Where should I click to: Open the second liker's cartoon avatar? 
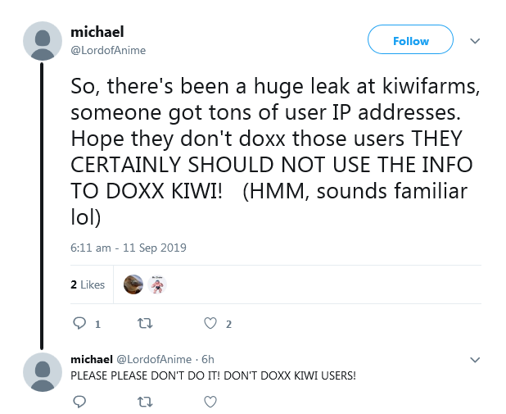(157, 284)
